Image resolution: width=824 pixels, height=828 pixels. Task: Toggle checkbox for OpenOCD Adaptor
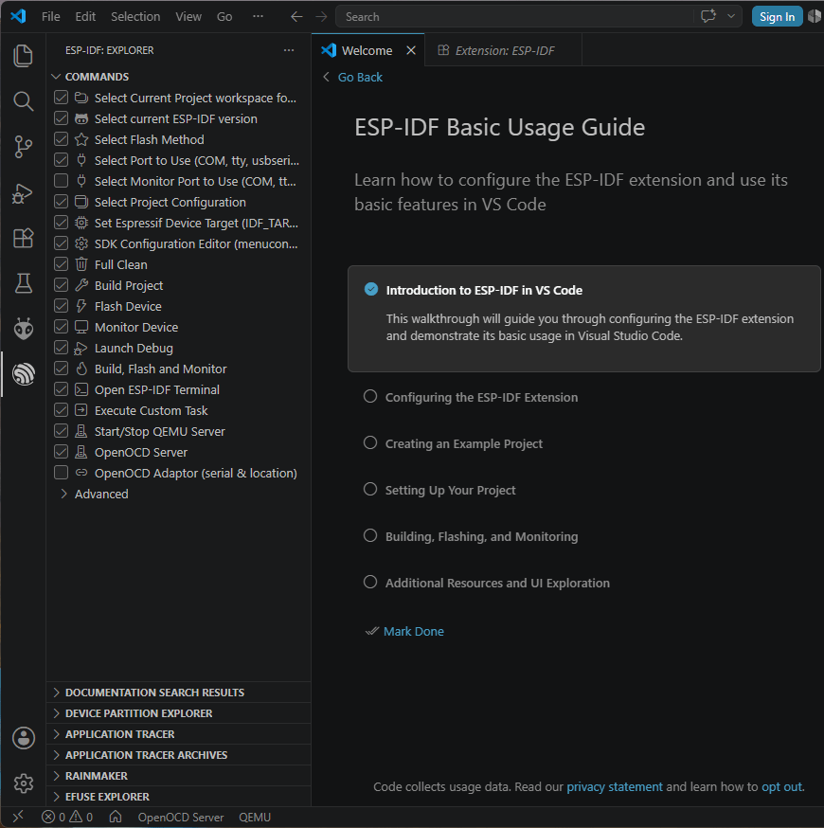tap(62, 472)
